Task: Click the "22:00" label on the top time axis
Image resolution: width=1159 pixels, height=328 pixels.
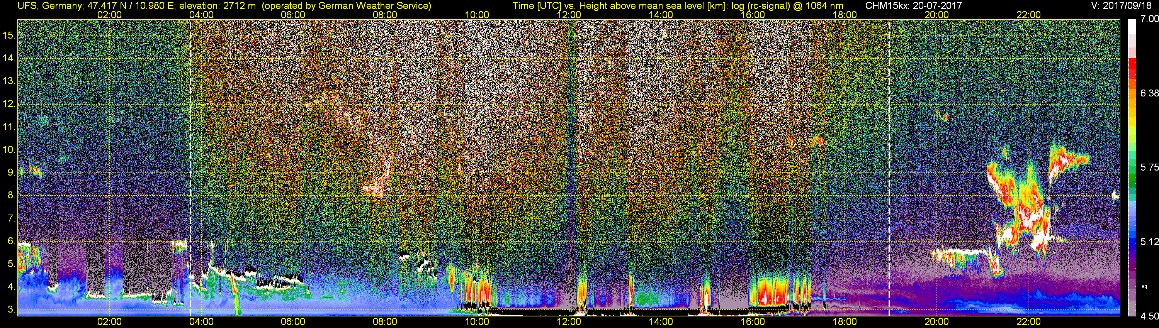Action: click(1028, 15)
